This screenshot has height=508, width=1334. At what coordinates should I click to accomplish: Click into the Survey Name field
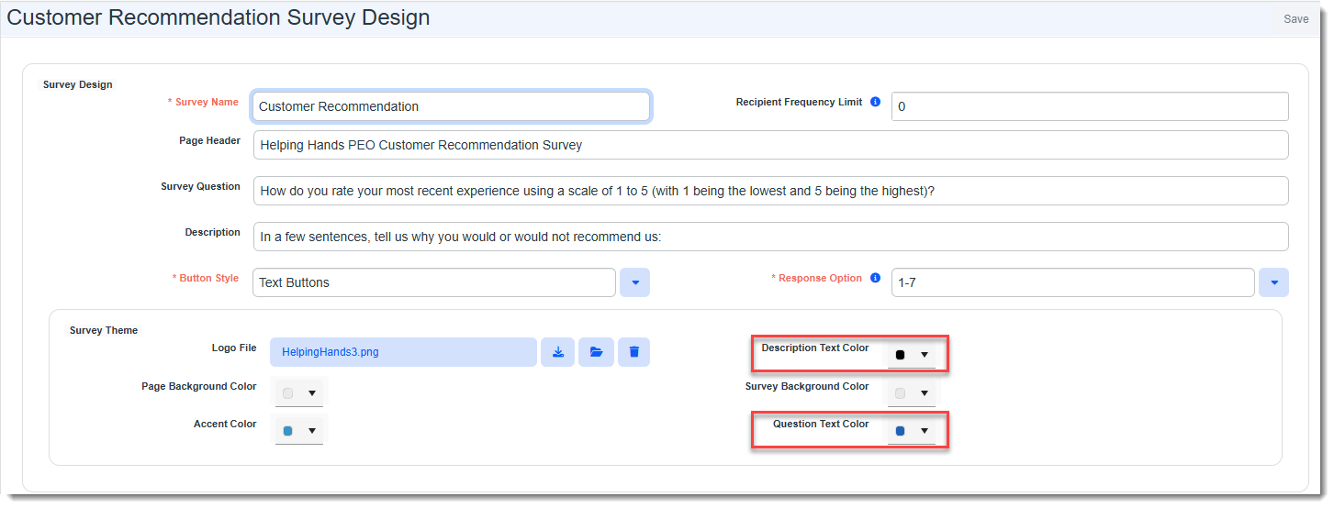(451, 106)
